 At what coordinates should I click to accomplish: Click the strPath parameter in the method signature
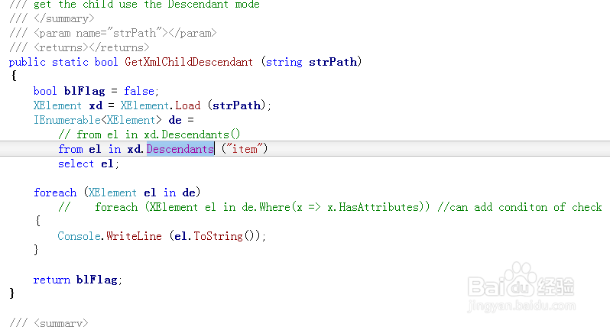(333, 62)
